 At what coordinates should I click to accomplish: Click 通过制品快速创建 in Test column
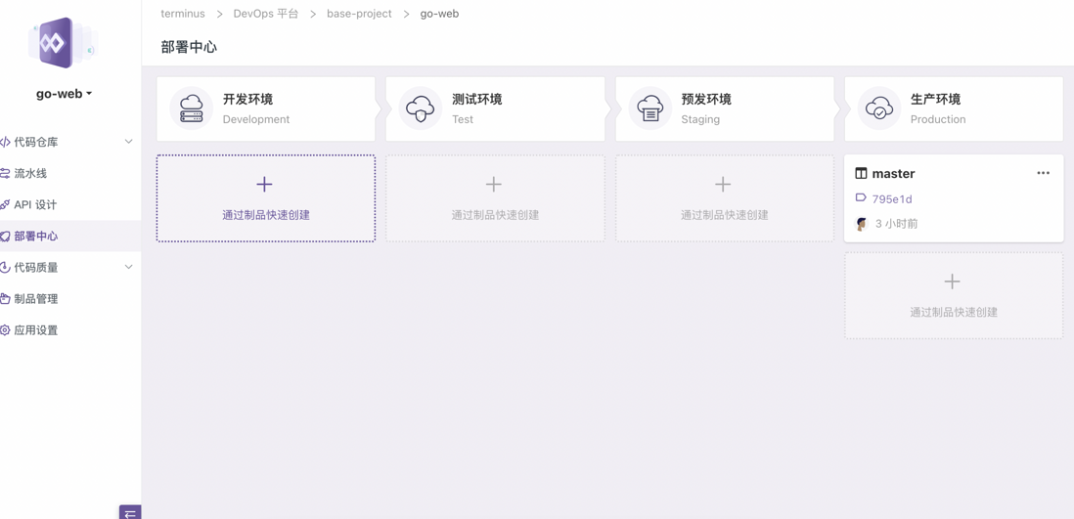coord(495,215)
